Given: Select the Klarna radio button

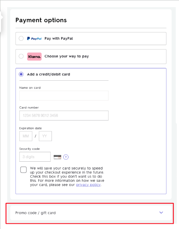Looking at the screenshot, I should [21, 56].
